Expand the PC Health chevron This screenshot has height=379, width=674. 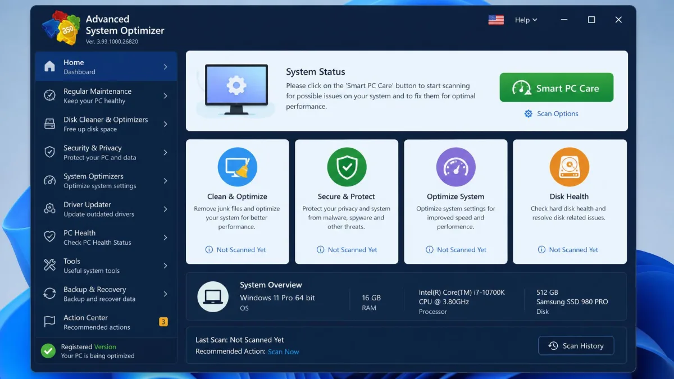coord(165,237)
